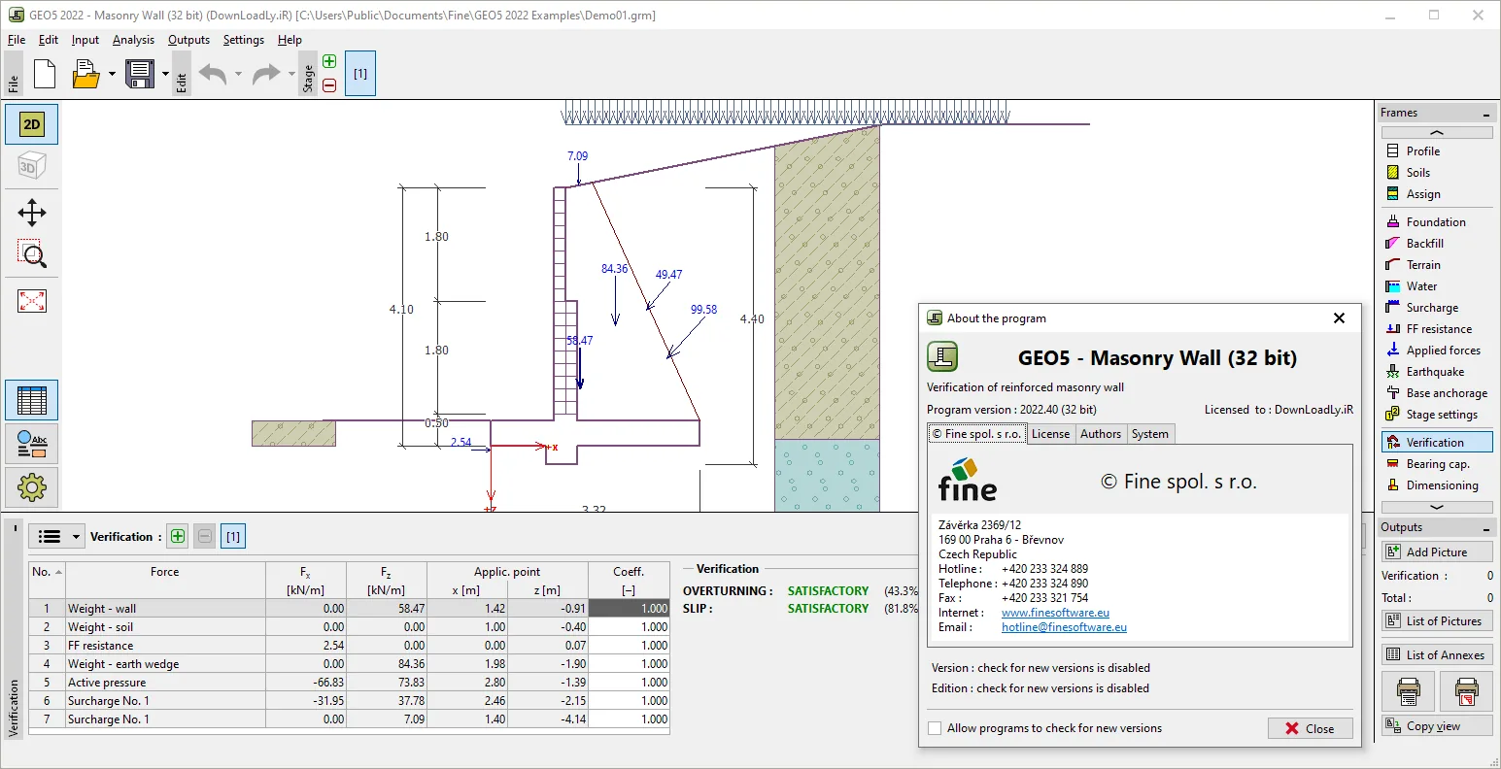Open the Surcharge frame
Image resolution: width=1501 pixels, height=769 pixels.
(x=1436, y=307)
